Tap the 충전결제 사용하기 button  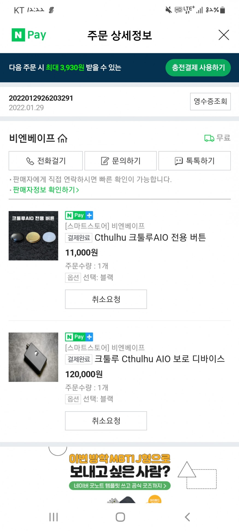[198, 67]
